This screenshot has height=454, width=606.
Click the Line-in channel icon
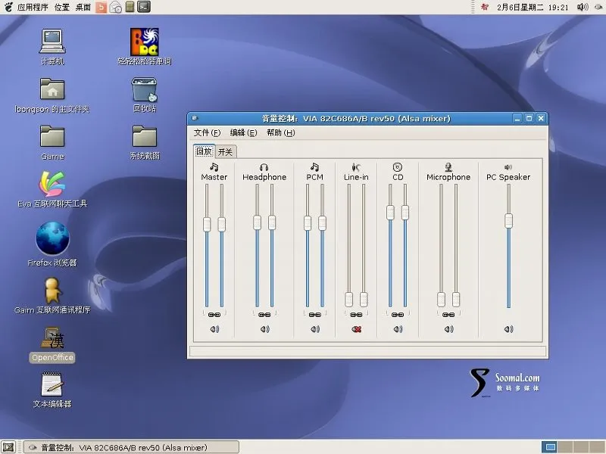tap(356, 166)
